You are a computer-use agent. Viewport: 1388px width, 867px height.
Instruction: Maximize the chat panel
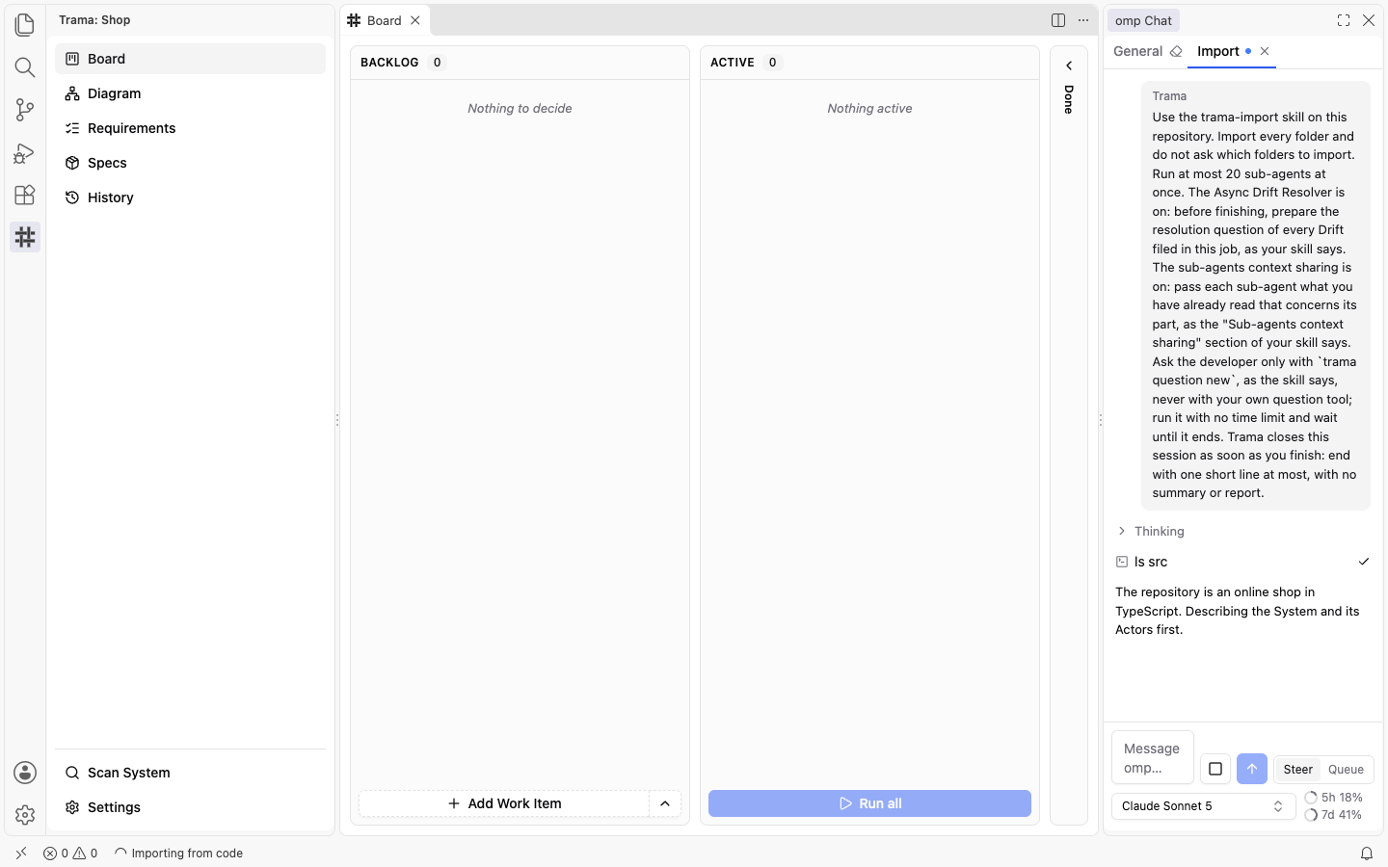[1344, 20]
